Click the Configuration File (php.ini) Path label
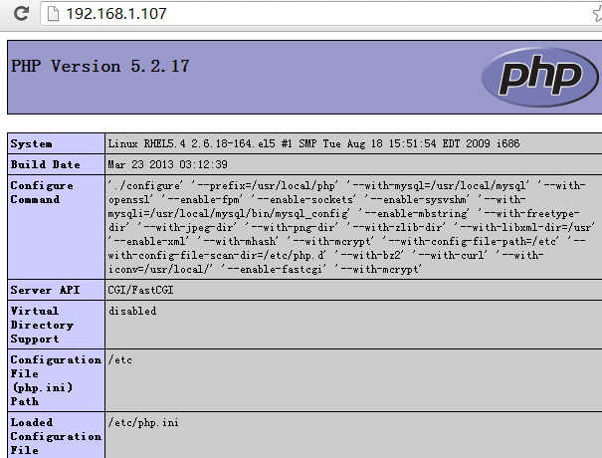The image size is (602, 458). [x=42, y=380]
